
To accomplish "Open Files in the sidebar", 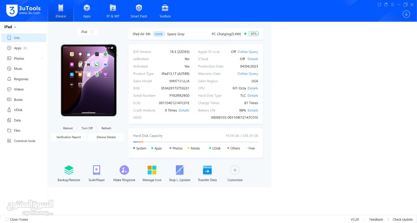I will 24,130.
